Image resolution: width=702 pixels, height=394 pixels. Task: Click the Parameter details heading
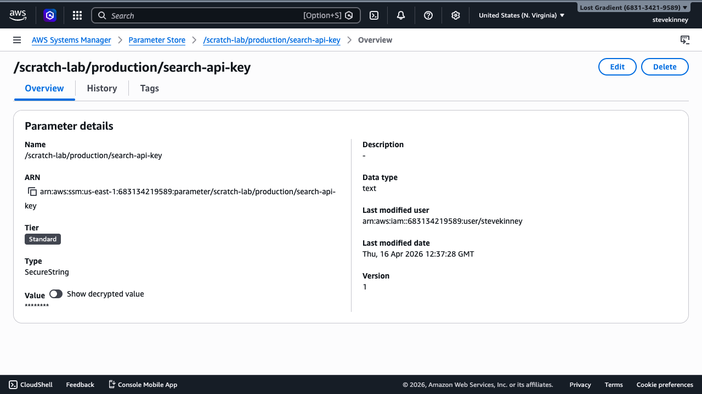[x=69, y=126]
